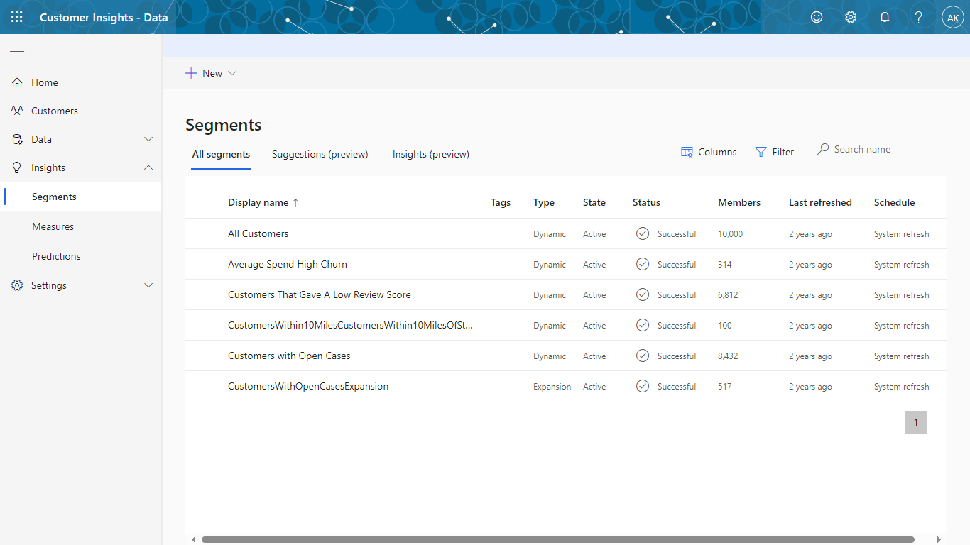Collapse the navigation hamburger menu
The height and width of the screenshot is (545, 970).
17,51
